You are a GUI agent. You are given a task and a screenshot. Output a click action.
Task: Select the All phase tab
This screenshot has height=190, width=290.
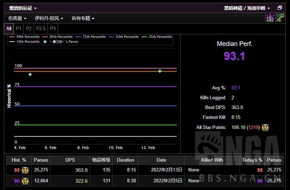(9, 28)
